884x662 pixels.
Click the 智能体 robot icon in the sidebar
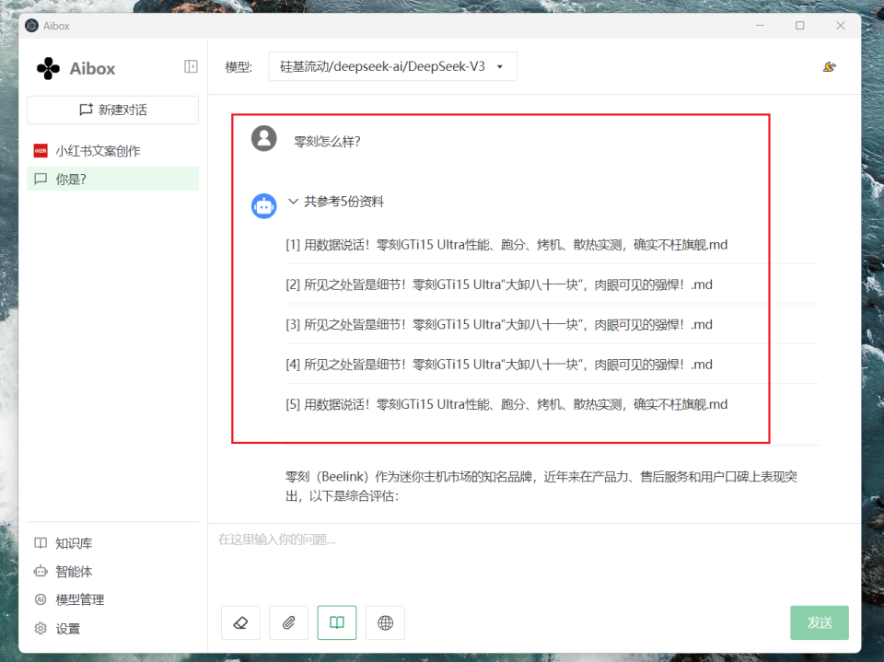point(41,571)
